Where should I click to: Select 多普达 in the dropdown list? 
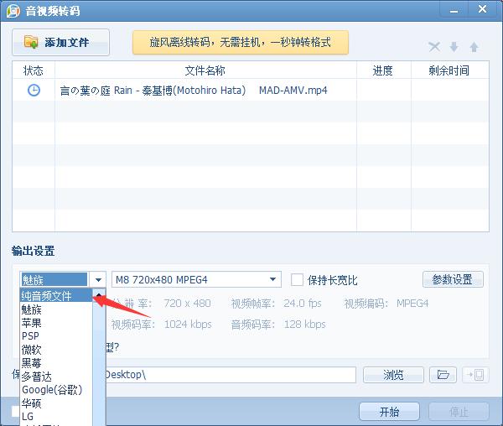tap(56, 377)
